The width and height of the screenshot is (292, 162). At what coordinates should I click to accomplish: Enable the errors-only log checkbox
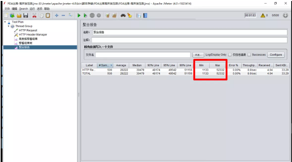pos(230,55)
